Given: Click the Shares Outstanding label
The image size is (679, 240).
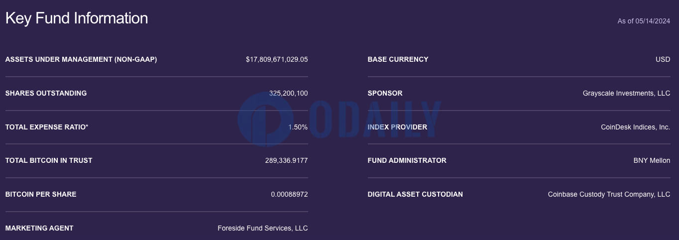Looking at the screenshot, I should pos(46,93).
